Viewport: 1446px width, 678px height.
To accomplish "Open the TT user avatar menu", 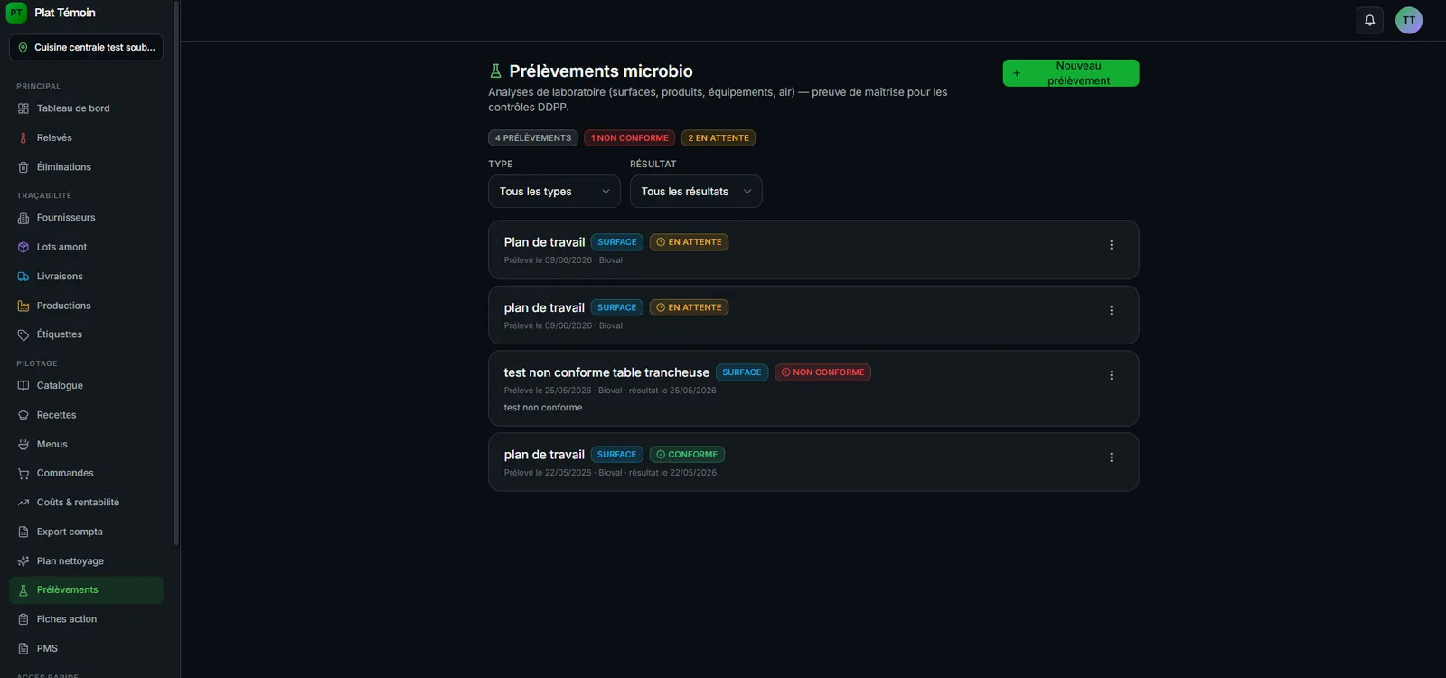I will (x=1409, y=20).
